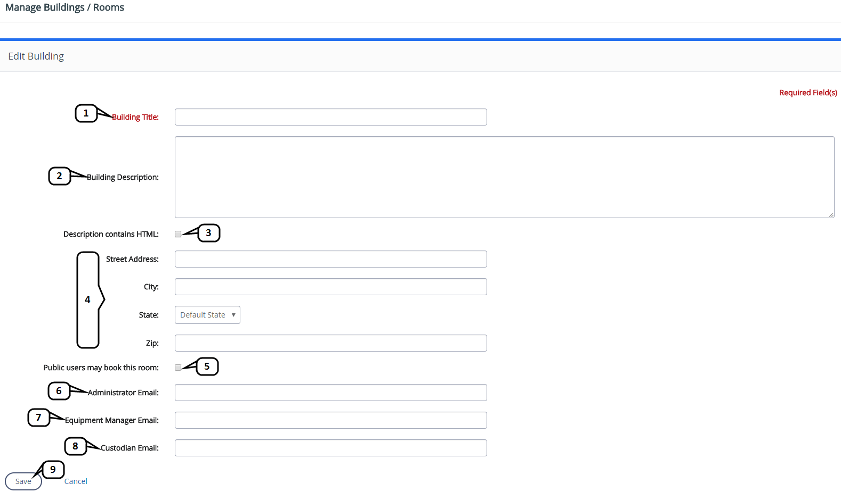Click the Zip code field
This screenshot has height=492, width=841.
point(330,343)
